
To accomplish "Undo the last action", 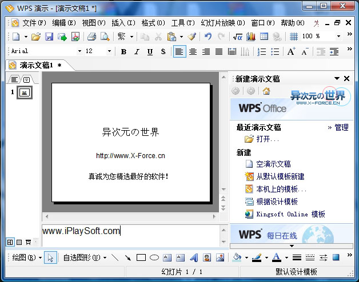I will pos(208,37).
